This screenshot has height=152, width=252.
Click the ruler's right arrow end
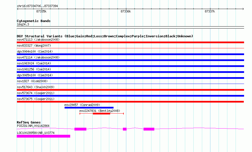tap(243, 9)
